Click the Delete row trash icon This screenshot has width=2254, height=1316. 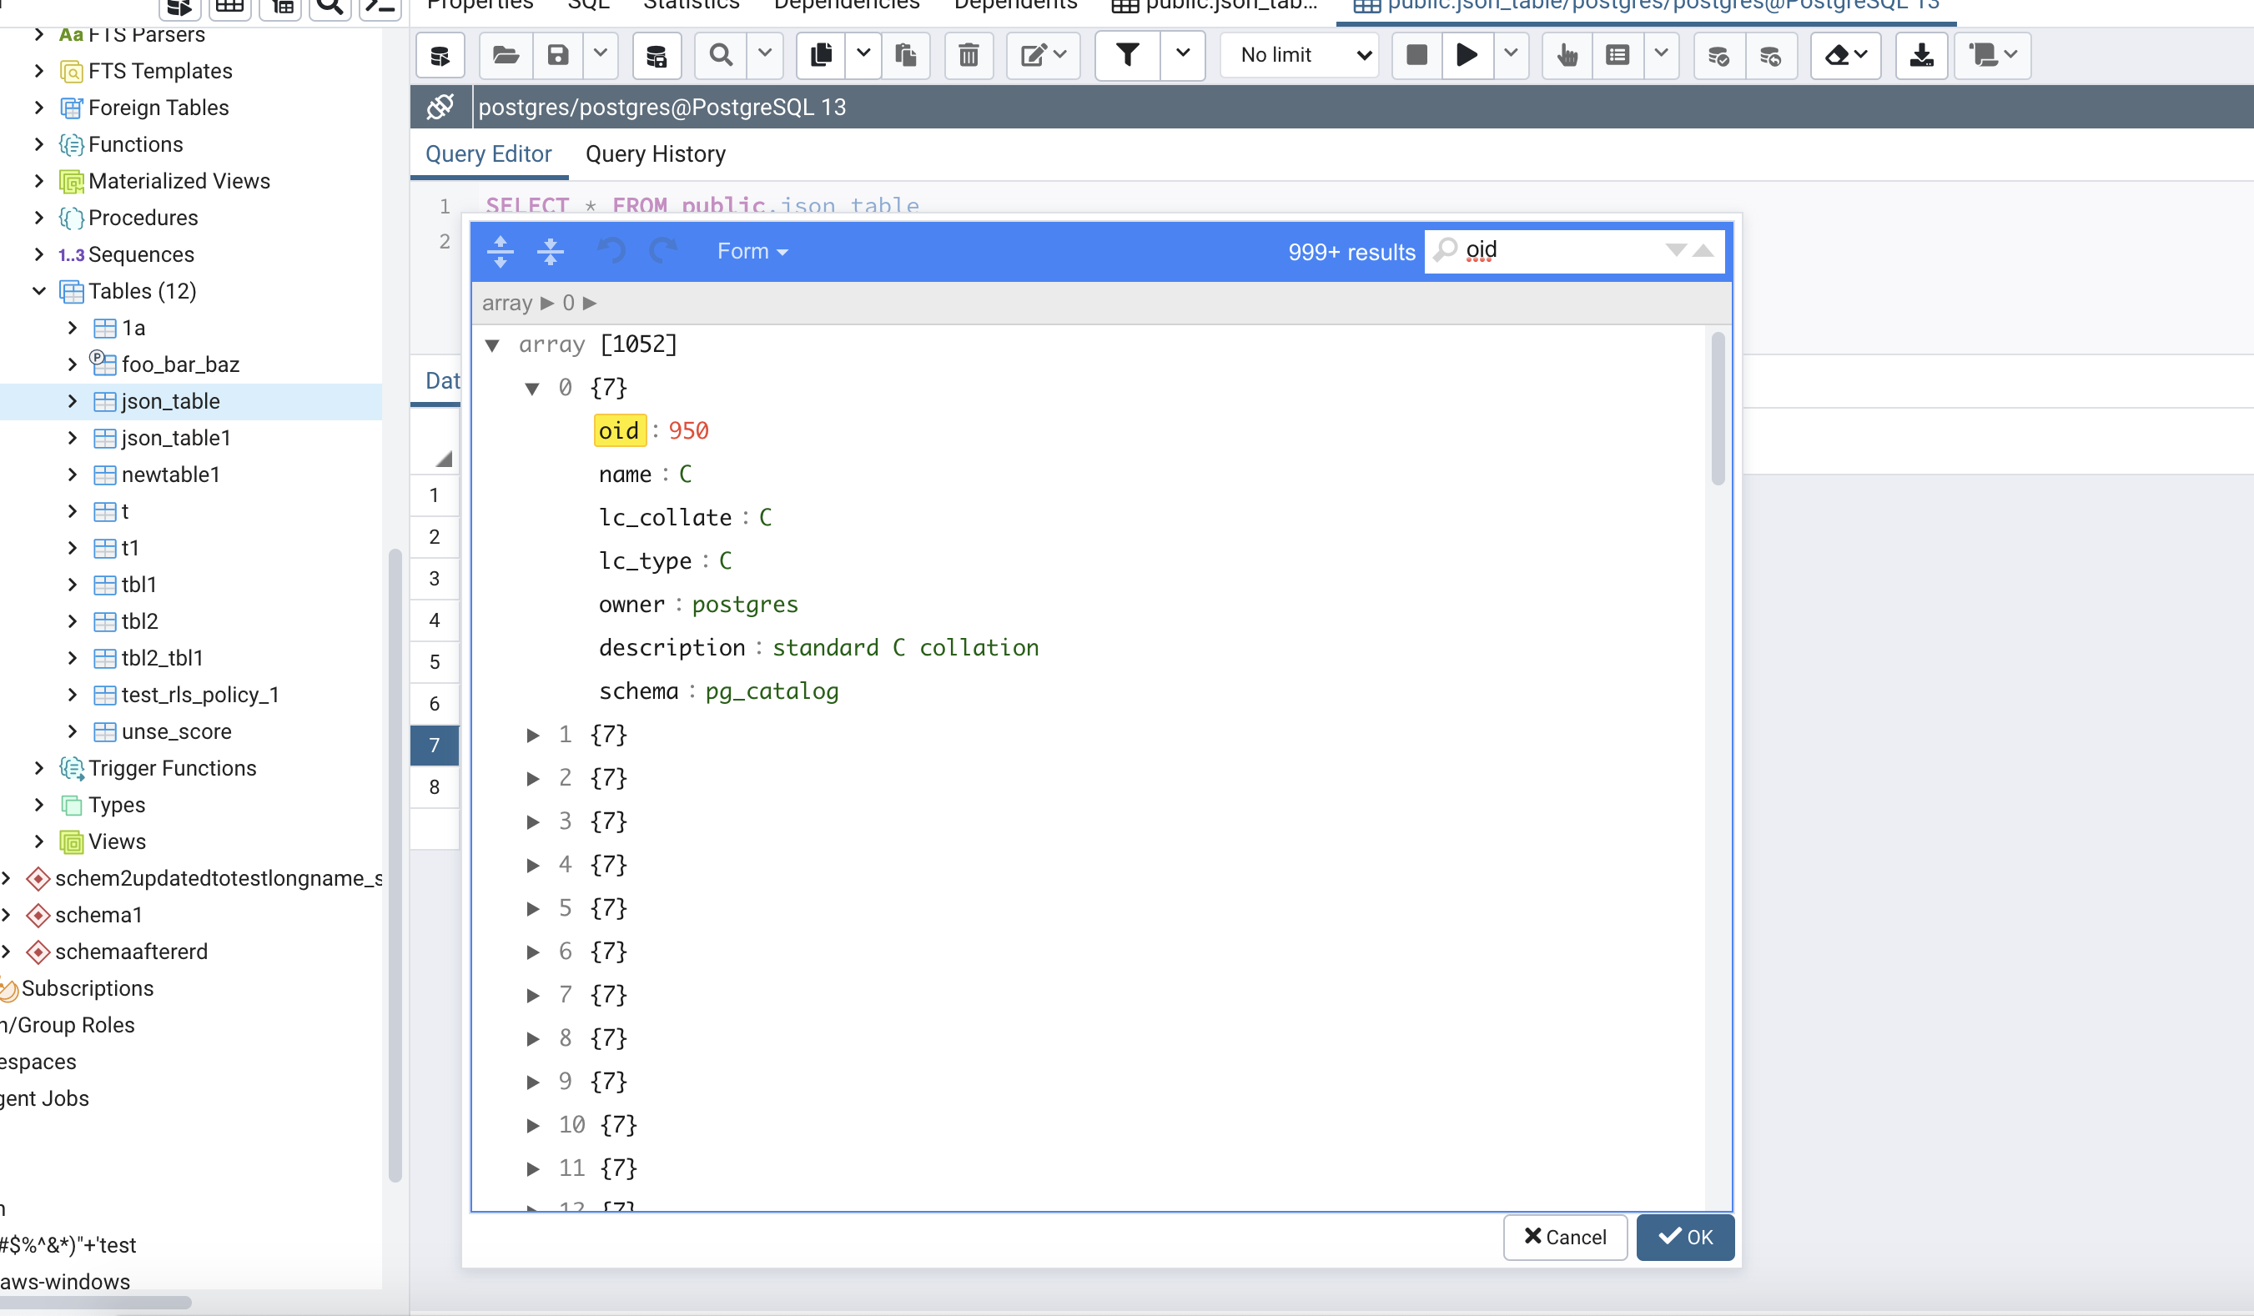tap(968, 55)
